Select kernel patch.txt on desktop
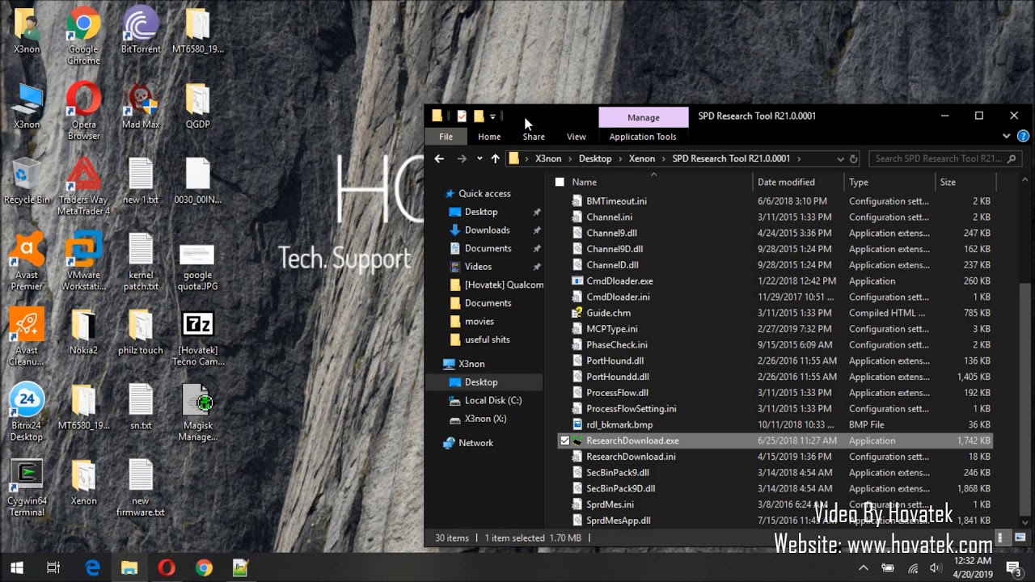This screenshot has height=582, width=1035. (140, 261)
